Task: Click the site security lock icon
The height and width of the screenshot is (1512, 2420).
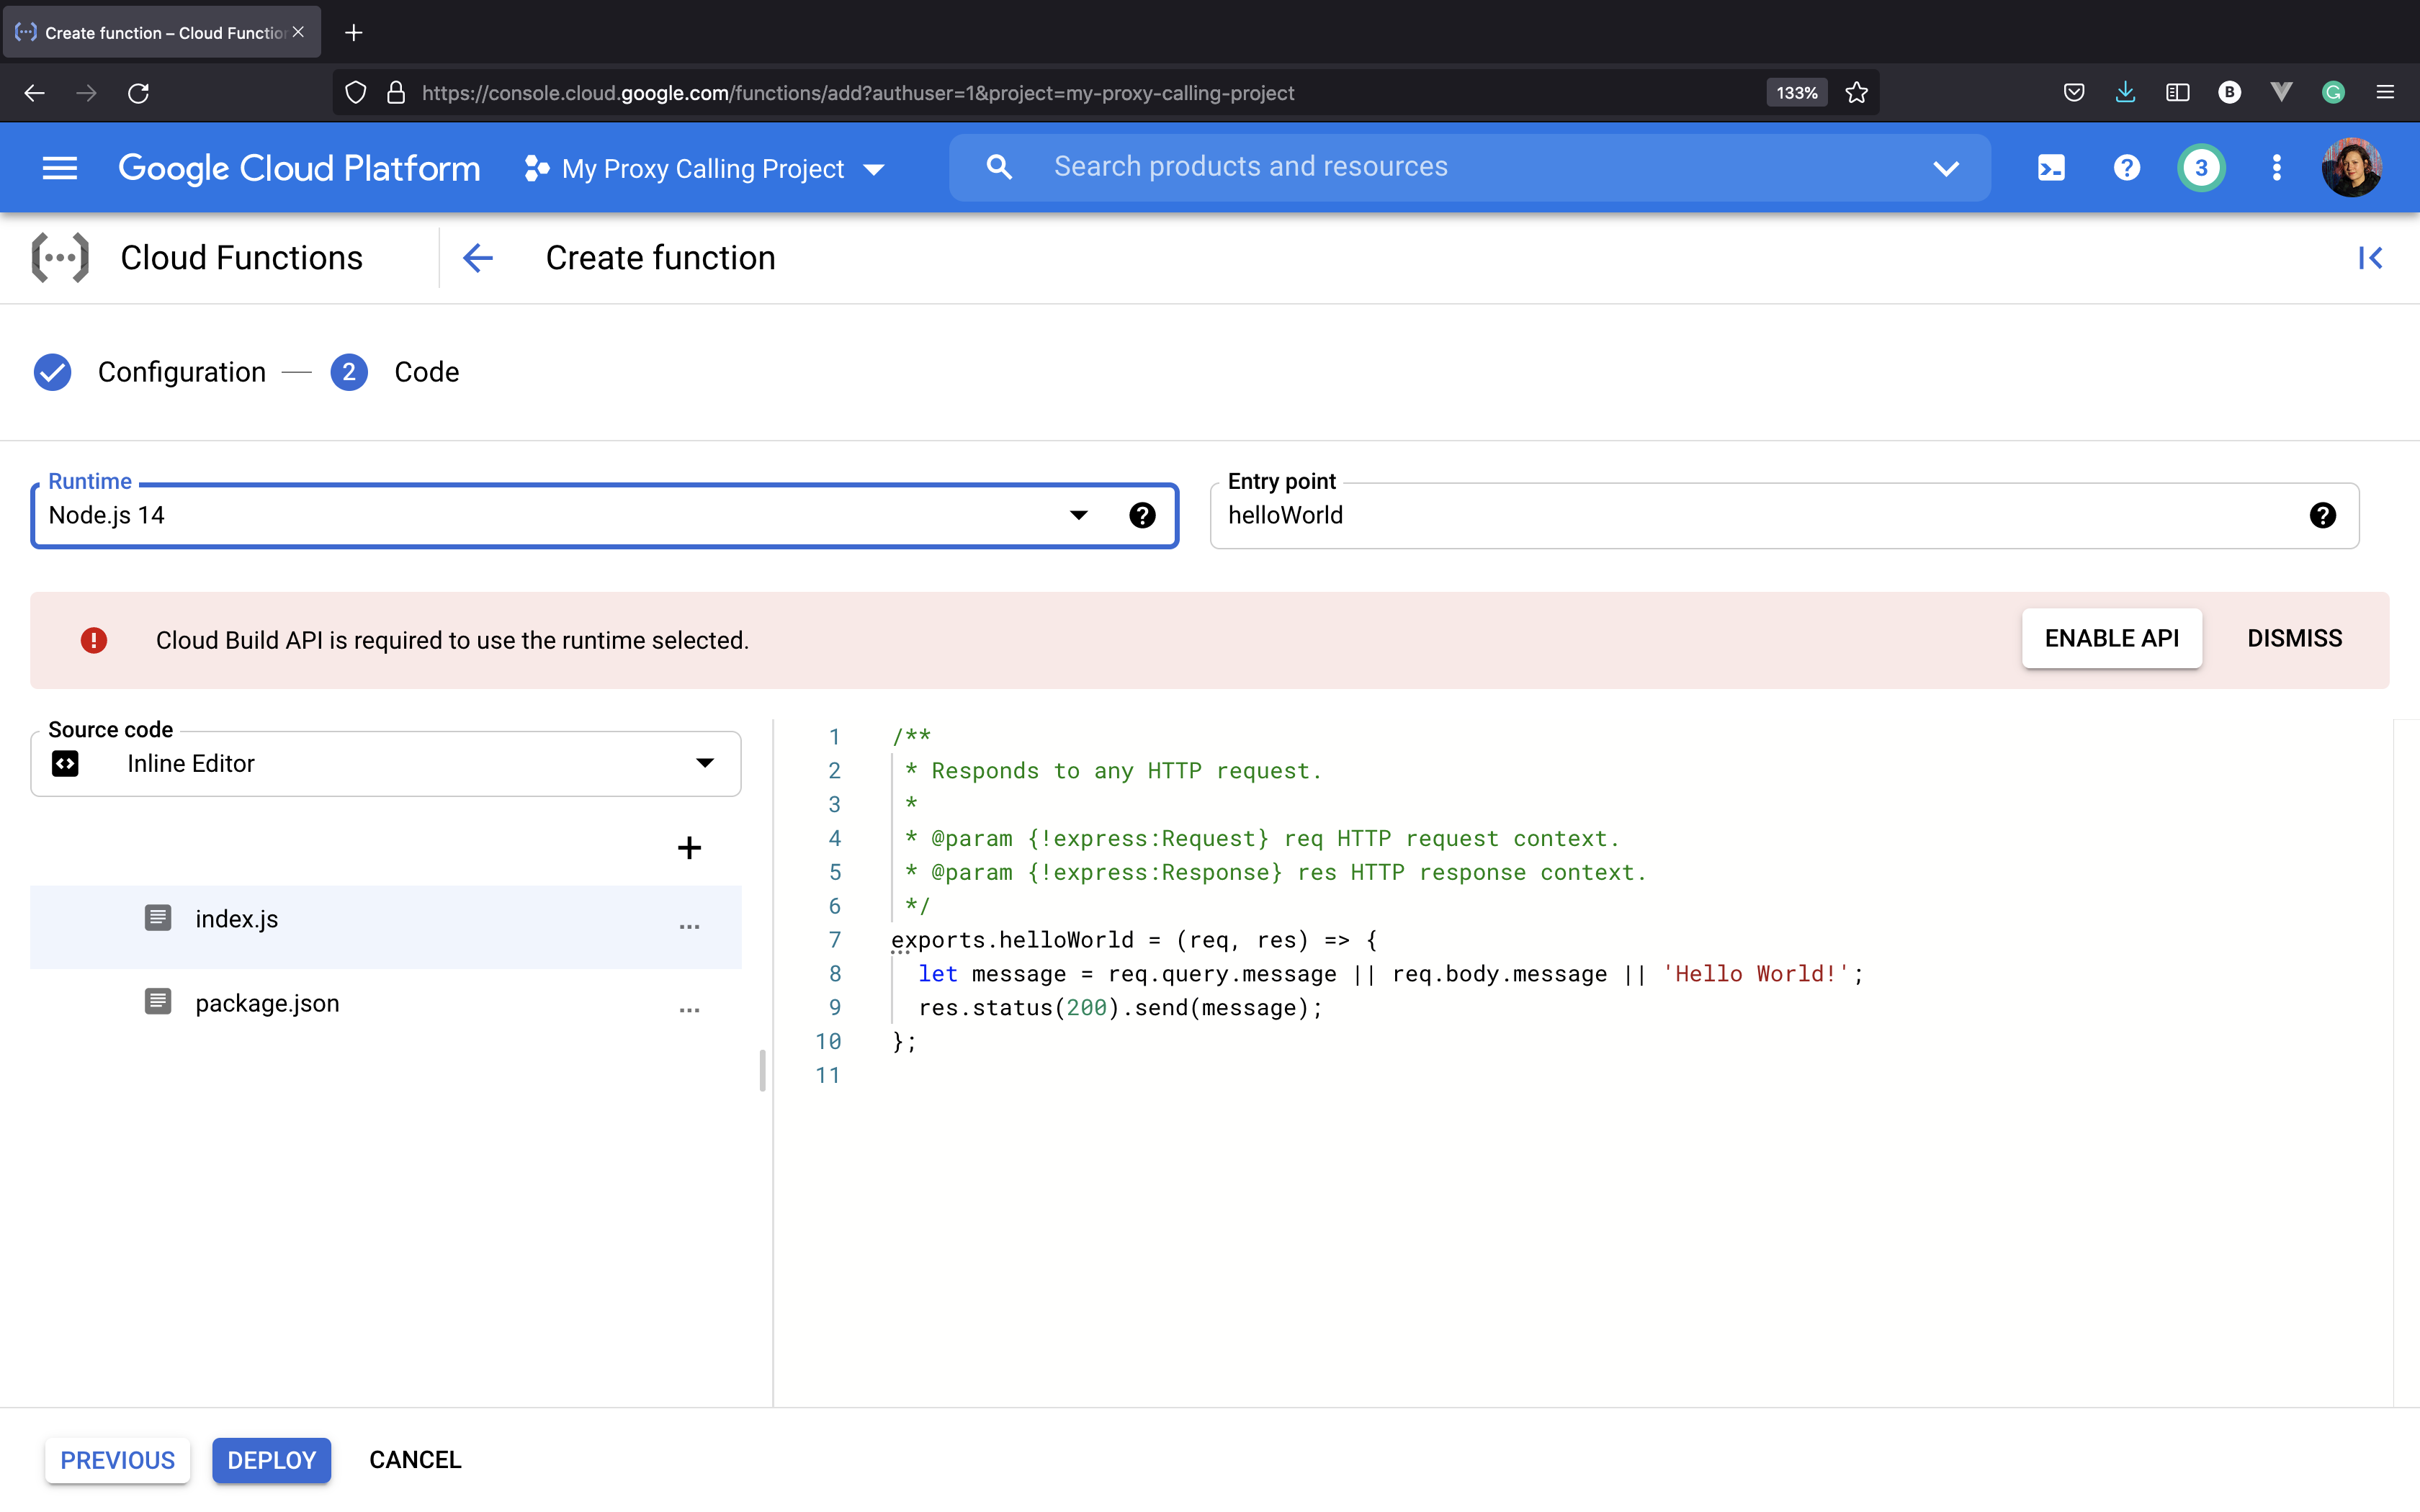Action: tap(396, 93)
